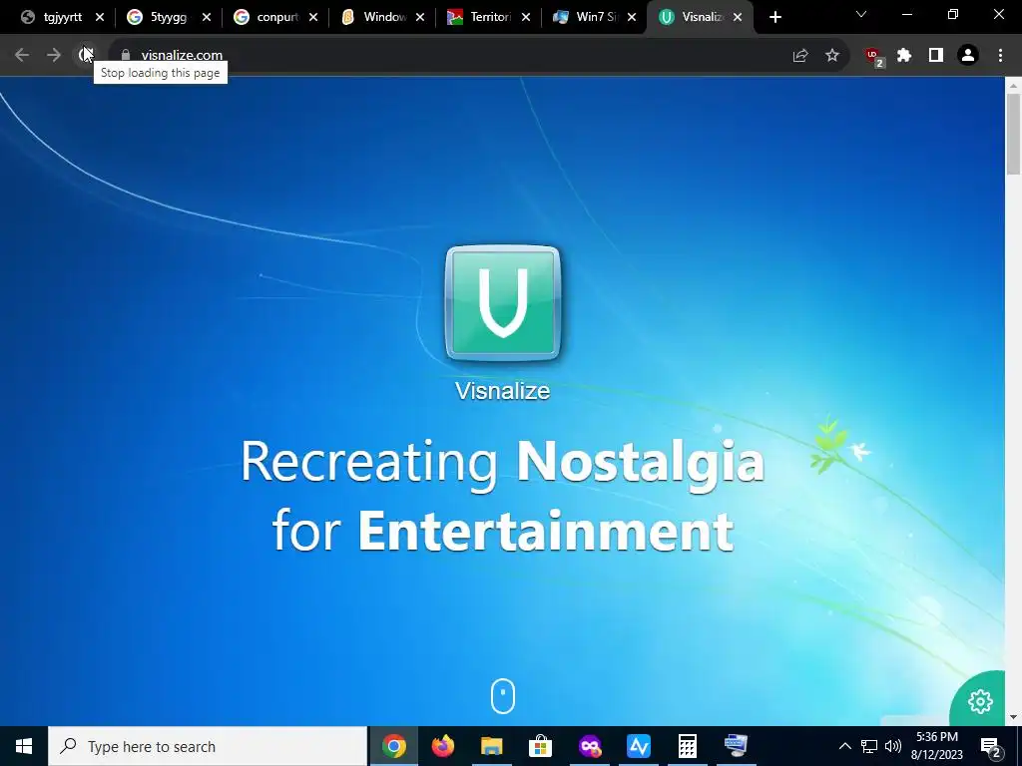The image size is (1022, 766).
Task: View site information via lock icon
Action: click(126, 55)
